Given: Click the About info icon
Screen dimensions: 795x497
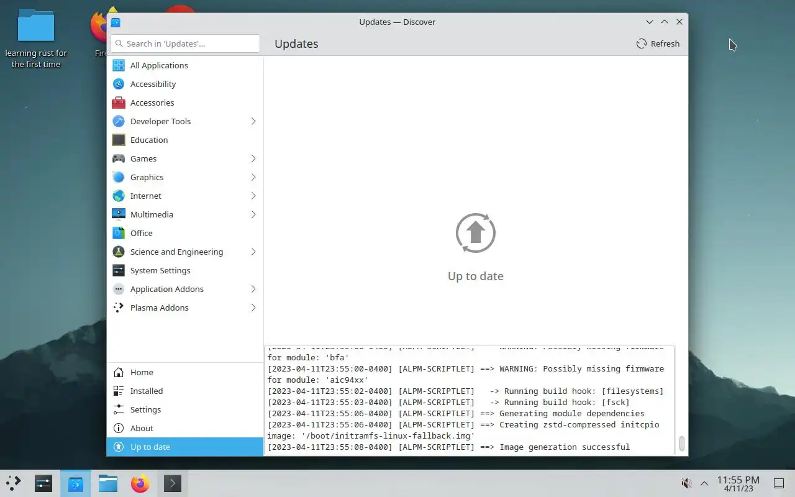Looking at the screenshot, I should click(118, 428).
